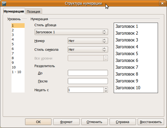Open the Стиль символа dropdown

[88, 49]
